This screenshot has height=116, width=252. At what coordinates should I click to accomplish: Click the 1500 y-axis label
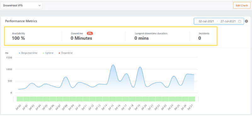click(9, 58)
